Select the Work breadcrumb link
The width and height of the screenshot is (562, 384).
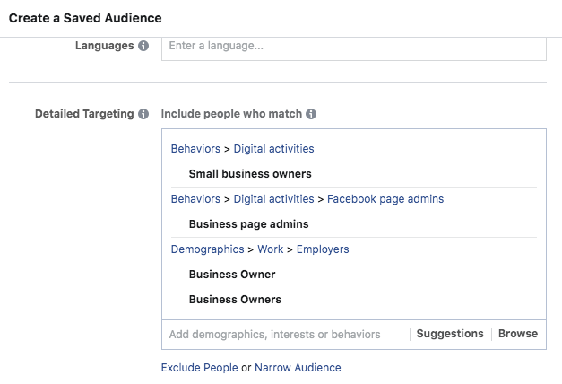[271, 249]
